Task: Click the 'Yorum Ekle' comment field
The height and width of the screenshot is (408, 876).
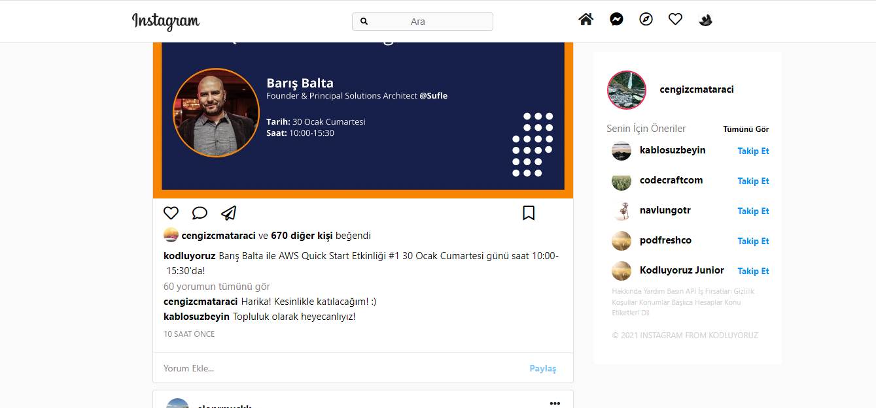Action: tap(188, 368)
